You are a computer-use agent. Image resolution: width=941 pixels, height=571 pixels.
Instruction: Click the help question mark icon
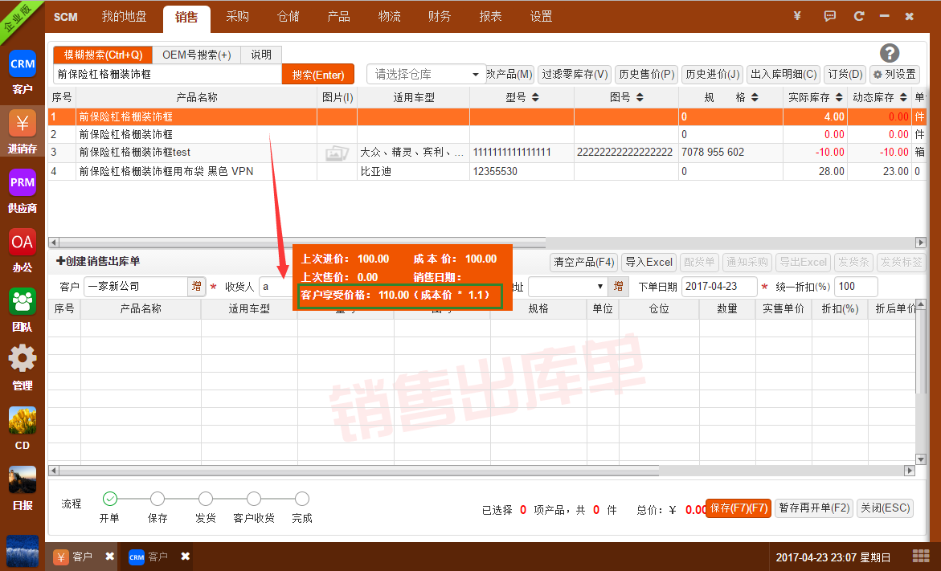click(890, 53)
